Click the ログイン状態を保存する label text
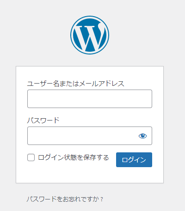 pyautogui.click(x=74, y=157)
